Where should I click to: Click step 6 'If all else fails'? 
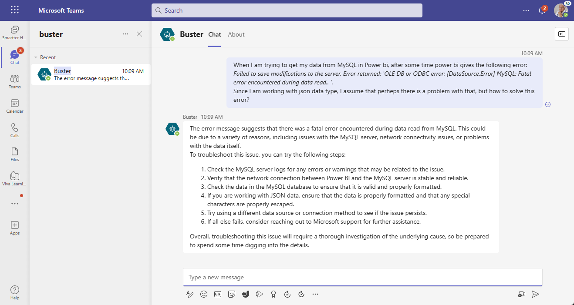tap(314, 221)
